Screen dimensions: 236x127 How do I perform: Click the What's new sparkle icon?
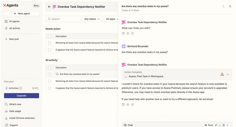point(6,104)
